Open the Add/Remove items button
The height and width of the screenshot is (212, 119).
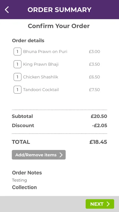(x=39, y=155)
